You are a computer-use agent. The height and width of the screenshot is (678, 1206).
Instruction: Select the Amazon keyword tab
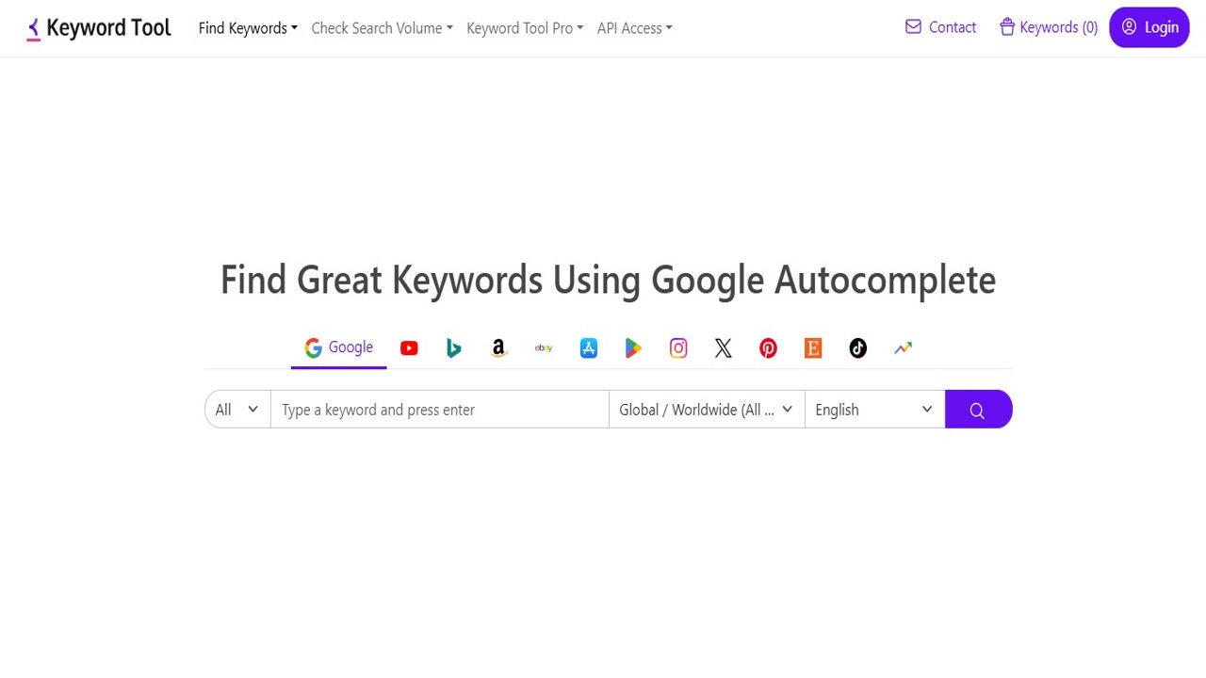tap(498, 348)
